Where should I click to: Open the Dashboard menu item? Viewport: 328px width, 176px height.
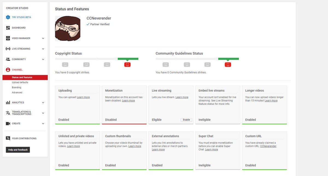(19, 28)
